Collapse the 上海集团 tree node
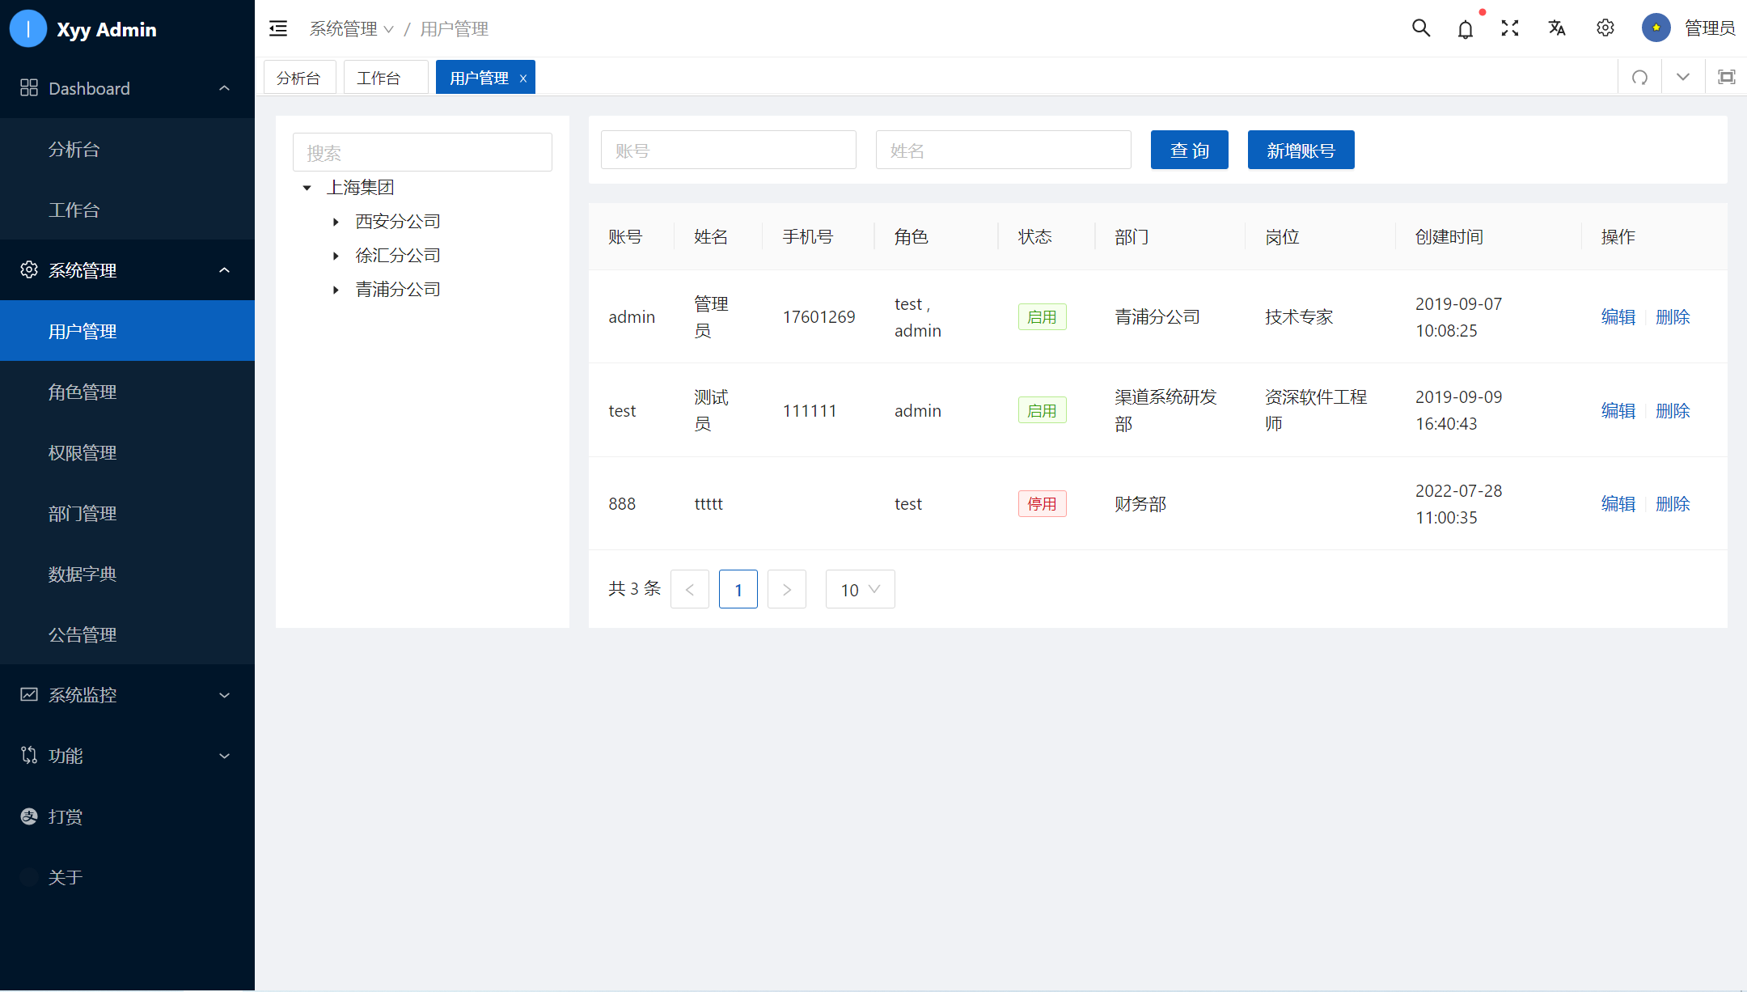 coord(307,188)
